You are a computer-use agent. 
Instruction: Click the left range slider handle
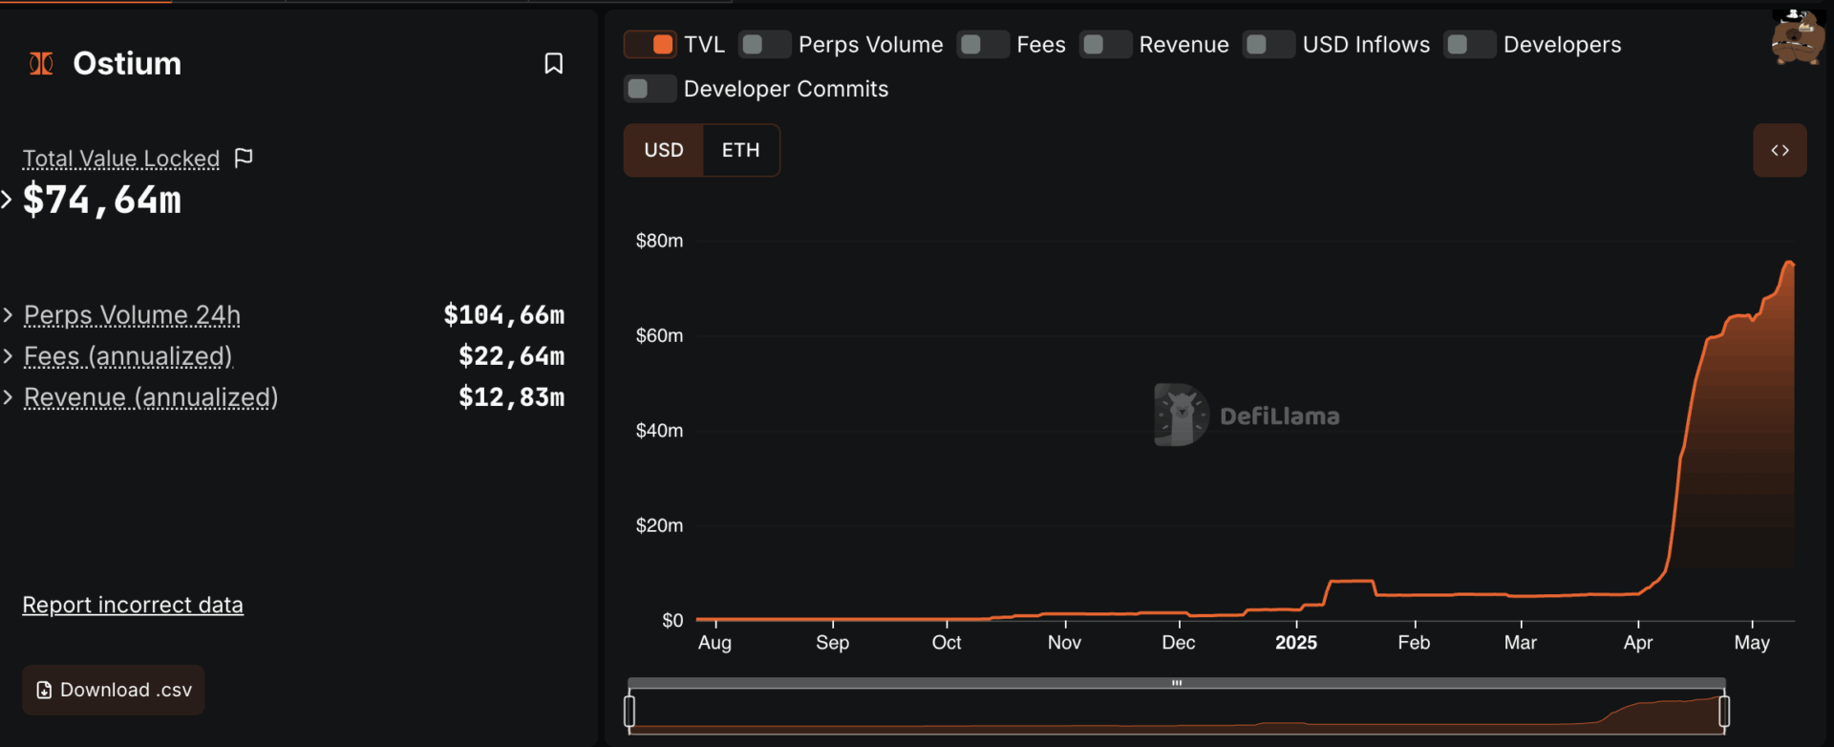pyautogui.click(x=629, y=712)
